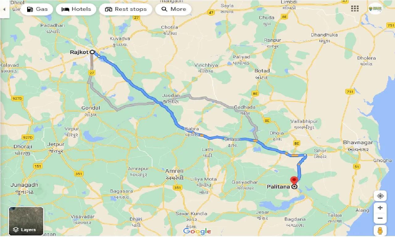
Task: Show Hotels along the route
Action: 76,9
